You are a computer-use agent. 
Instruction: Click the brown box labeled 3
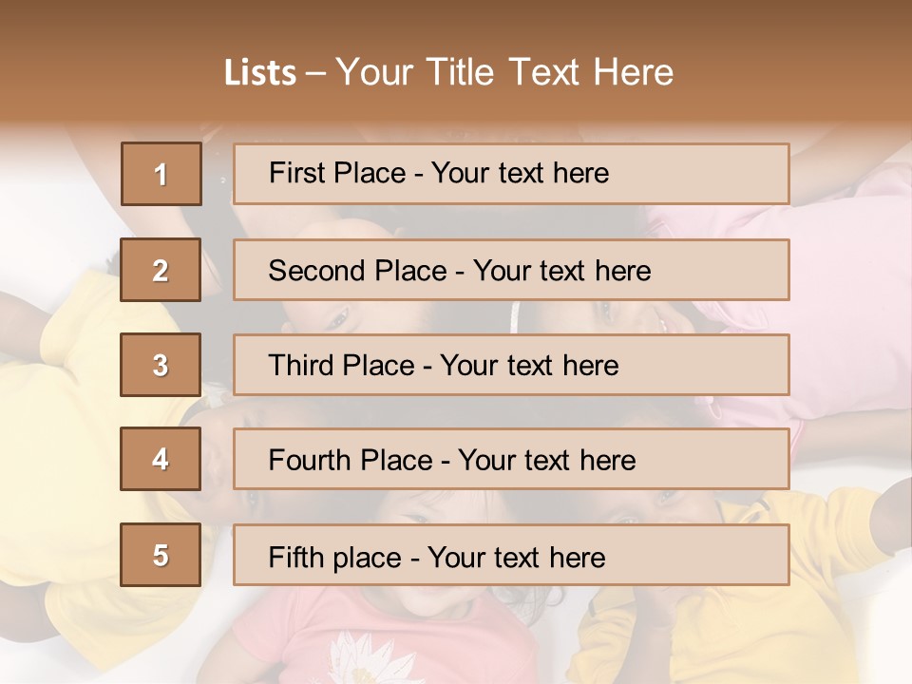(x=161, y=365)
